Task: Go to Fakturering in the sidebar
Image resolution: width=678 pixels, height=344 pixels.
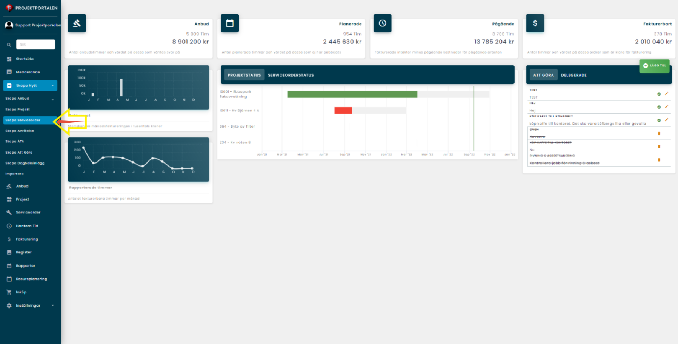Action: click(x=27, y=239)
